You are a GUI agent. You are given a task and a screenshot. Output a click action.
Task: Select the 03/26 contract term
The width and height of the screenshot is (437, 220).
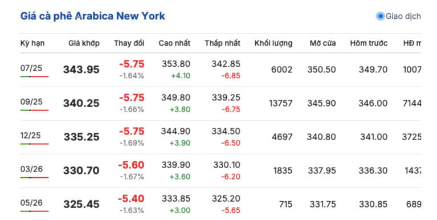(31, 169)
